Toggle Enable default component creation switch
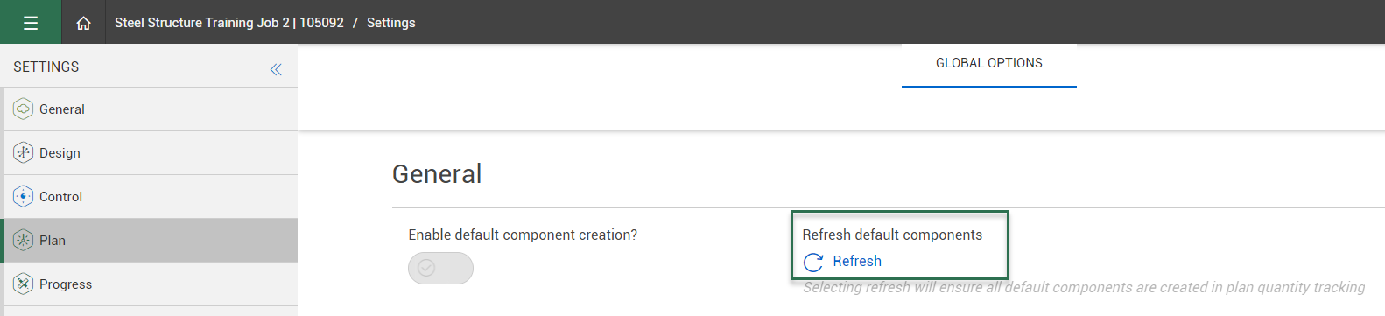Viewport: 1385px width, 316px height. 440,268
